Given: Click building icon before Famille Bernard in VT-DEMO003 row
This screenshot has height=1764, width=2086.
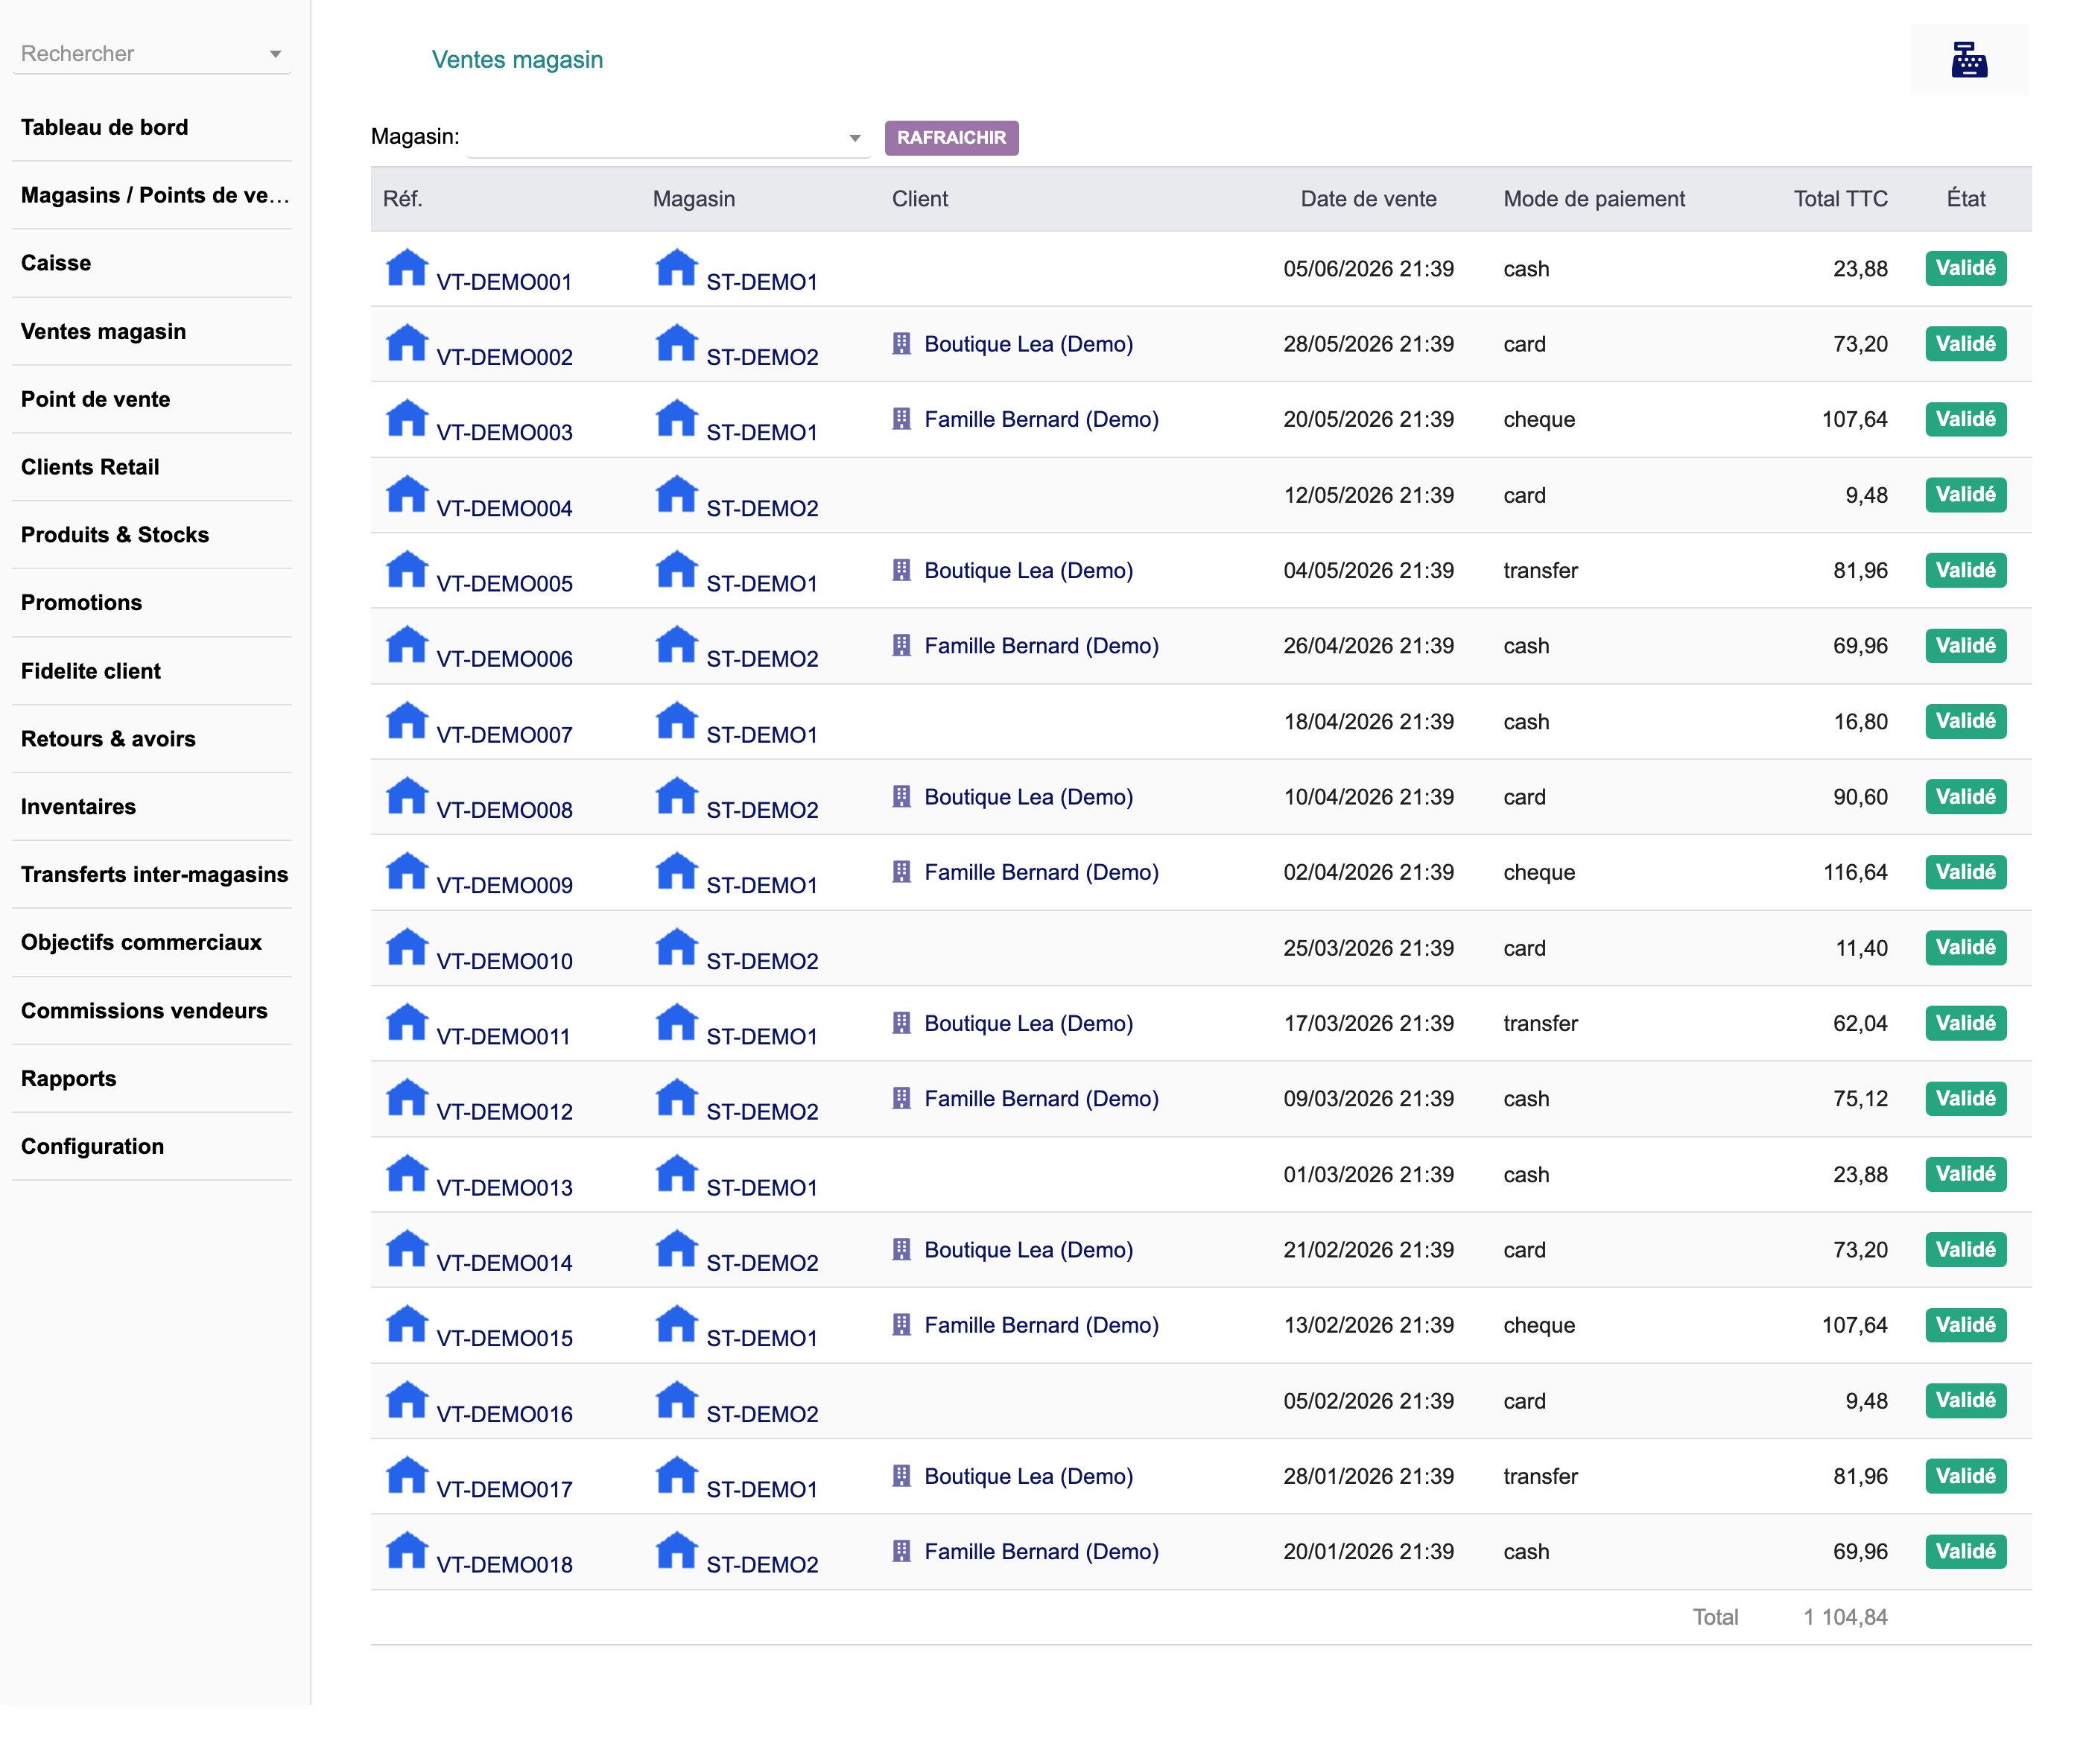Looking at the screenshot, I should pyautogui.click(x=901, y=419).
